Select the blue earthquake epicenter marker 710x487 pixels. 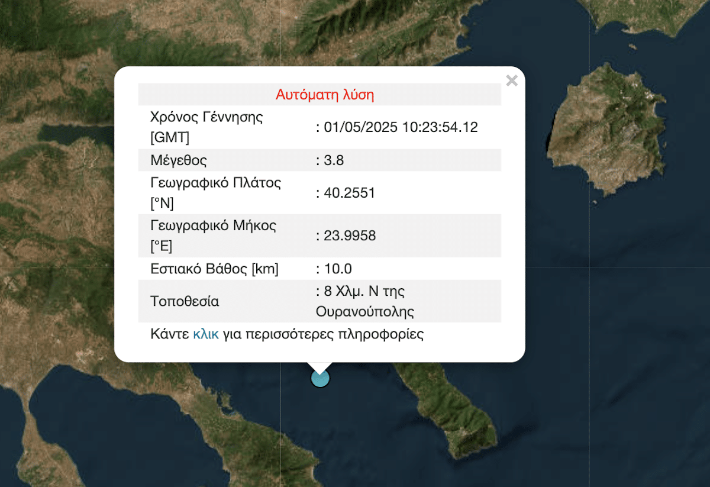tap(320, 378)
